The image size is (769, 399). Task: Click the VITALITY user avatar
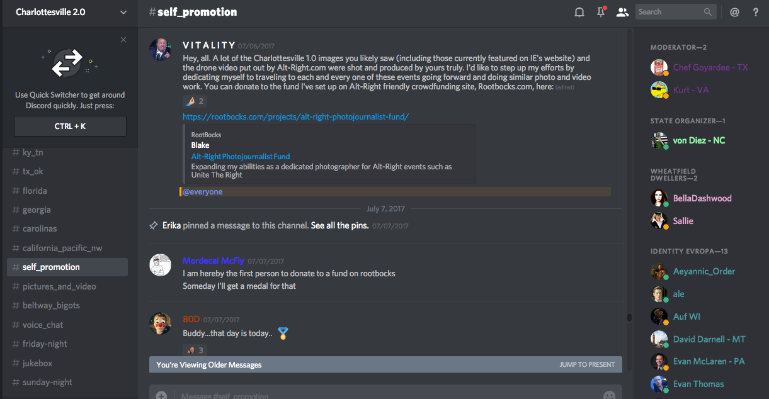tap(160, 50)
